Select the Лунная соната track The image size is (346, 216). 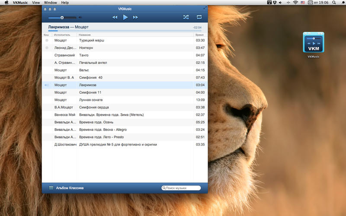coord(125,100)
